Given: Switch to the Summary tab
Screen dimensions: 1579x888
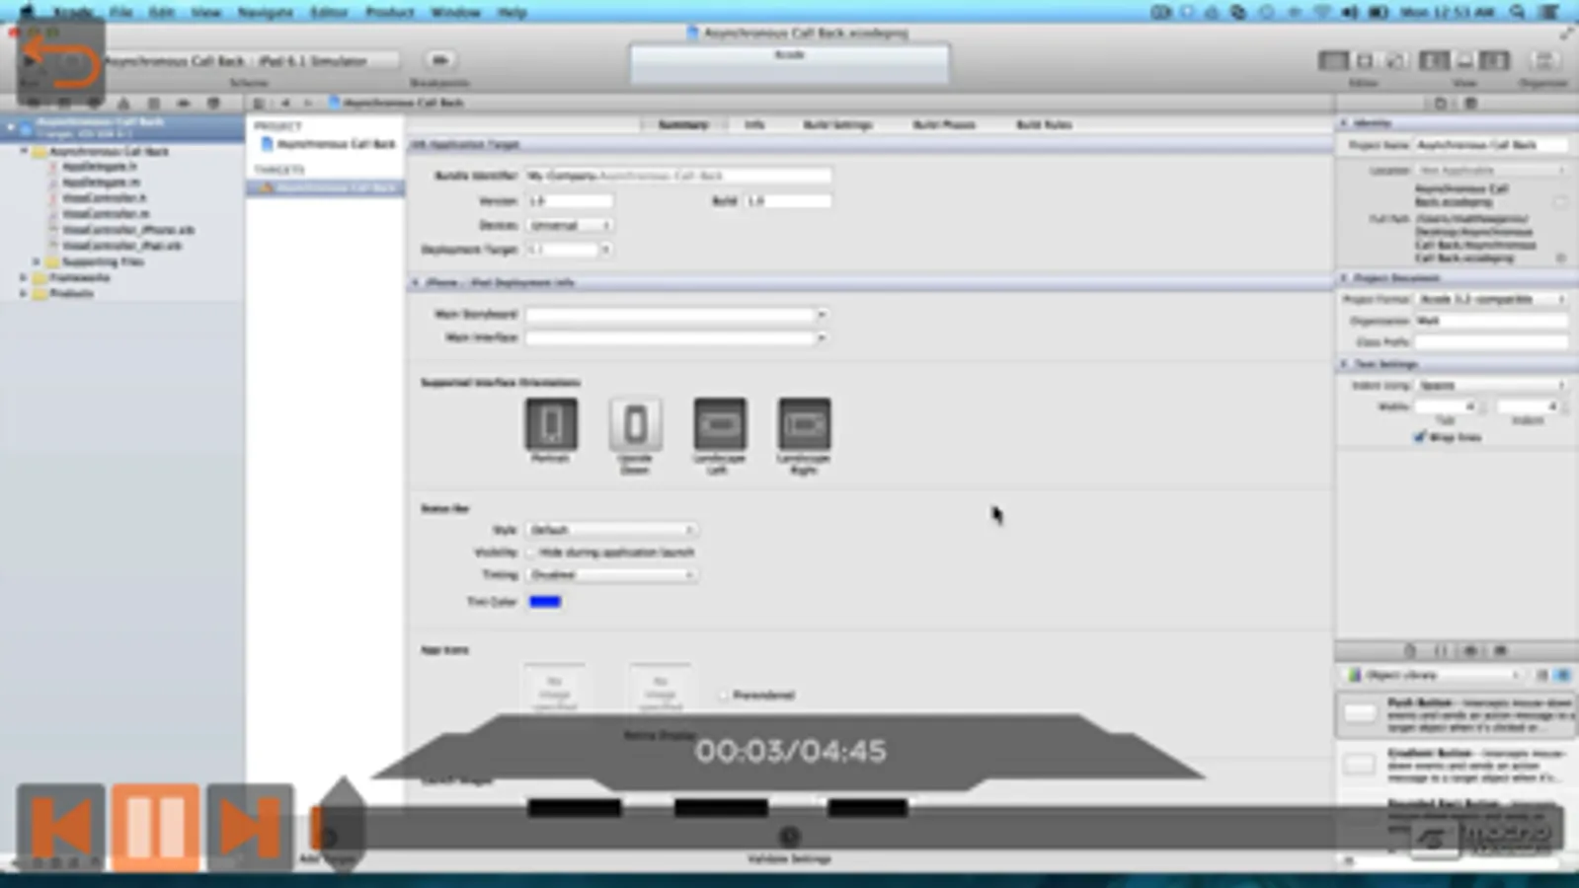Looking at the screenshot, I should [682, 124].
